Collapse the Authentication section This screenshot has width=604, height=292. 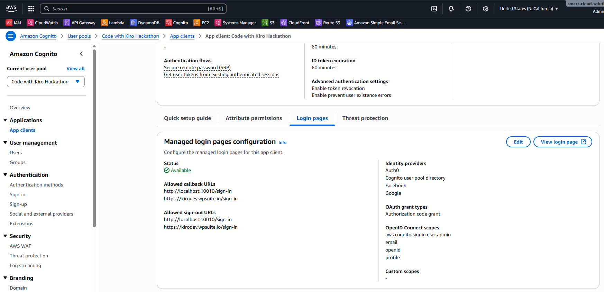pyautogui.click(x=5, y=175)
